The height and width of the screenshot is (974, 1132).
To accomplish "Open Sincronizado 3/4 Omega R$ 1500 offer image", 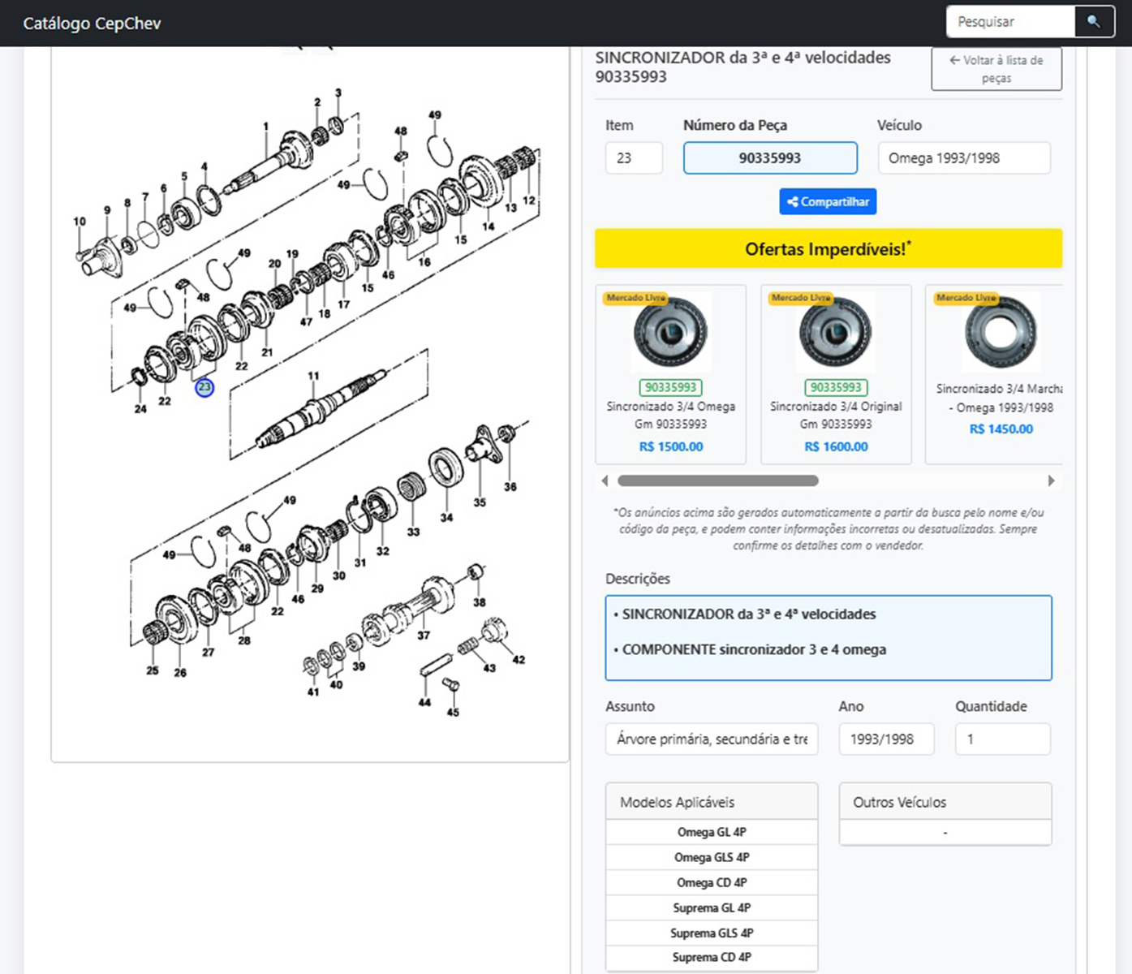I will coord(670,333).
